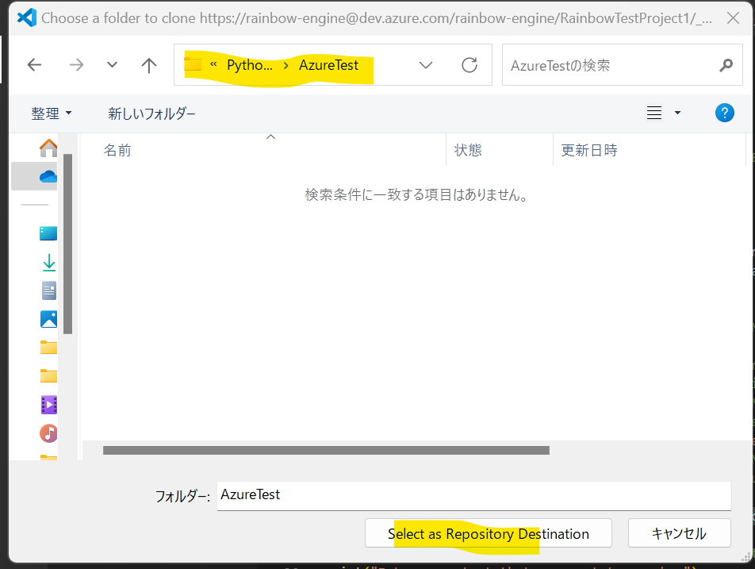Open Downloads in the sidebar
This screenshot has width=755, height=569.
coord(48,262)
